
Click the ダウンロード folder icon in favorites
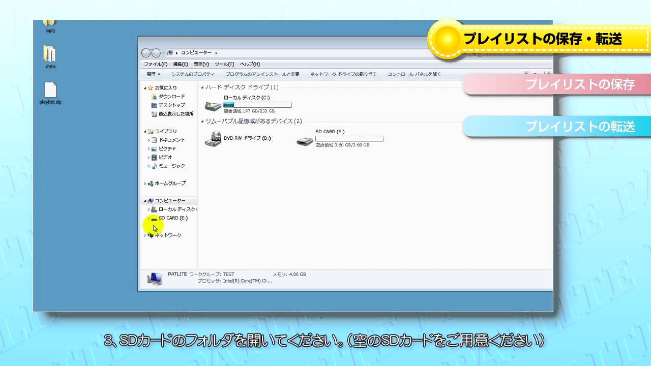(154, 97)
